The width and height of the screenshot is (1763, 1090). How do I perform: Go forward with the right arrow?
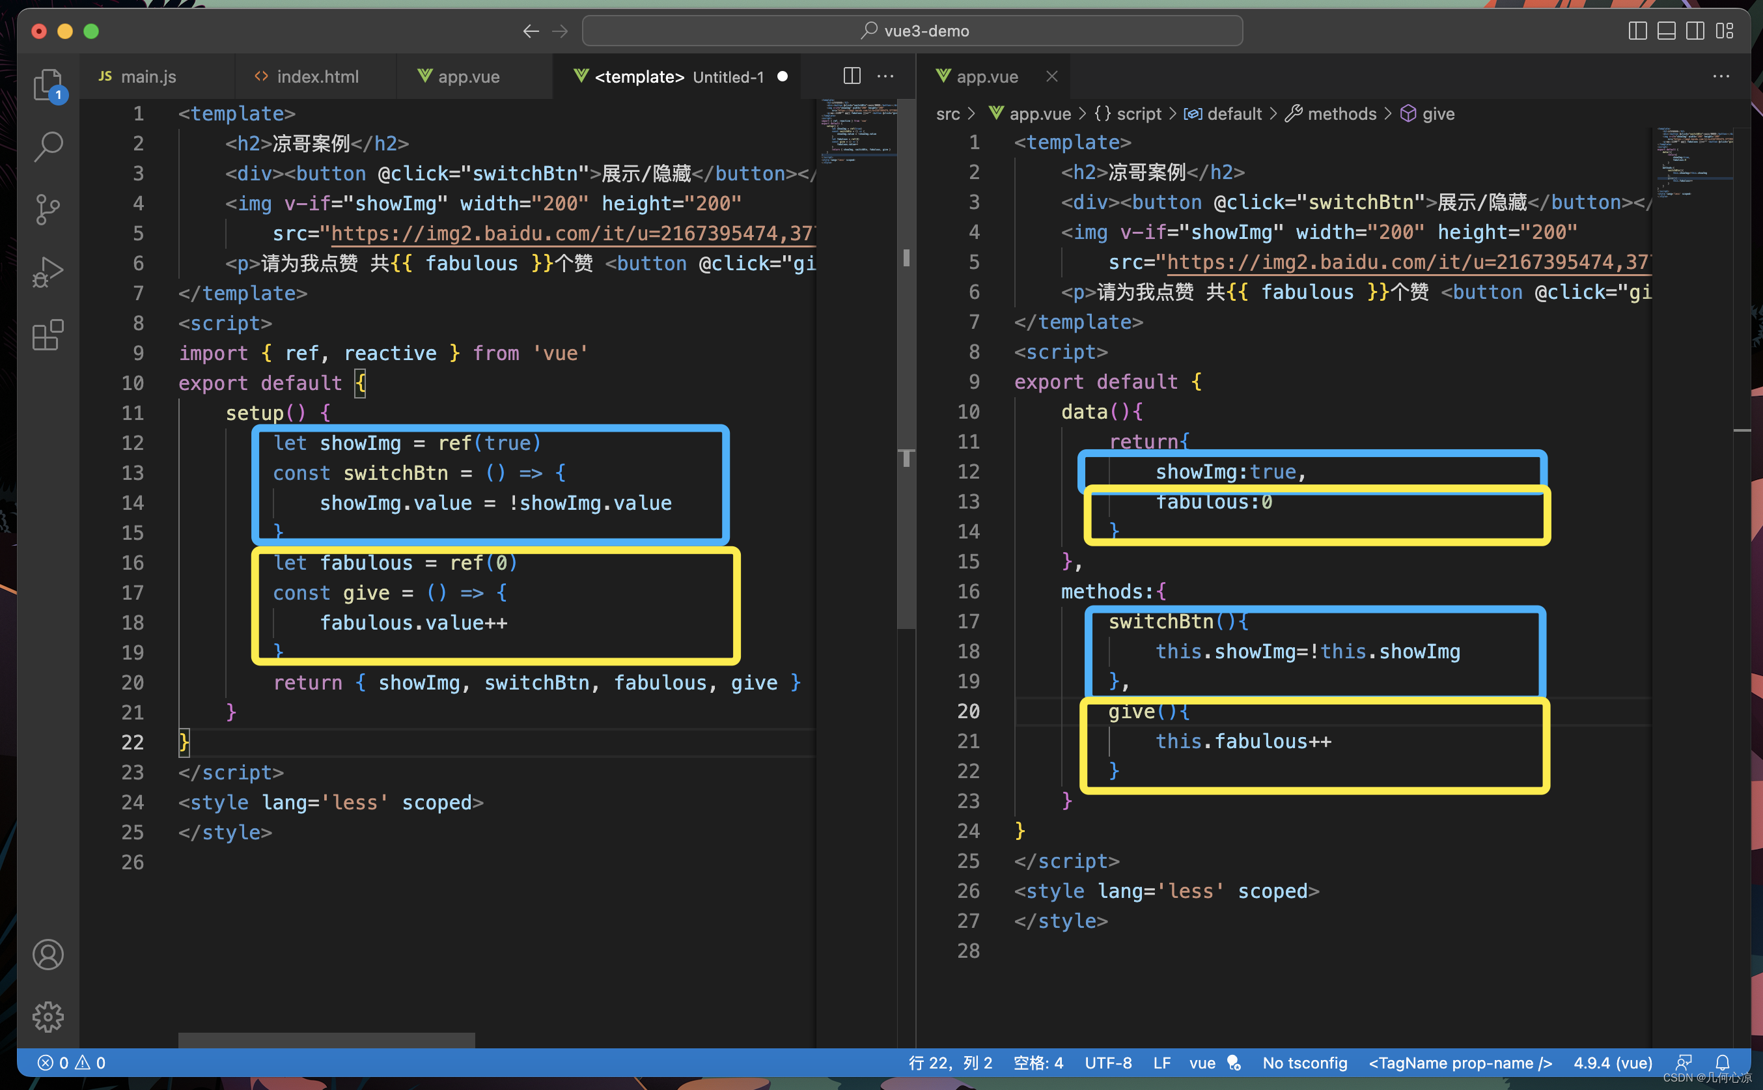coord(560,31)
